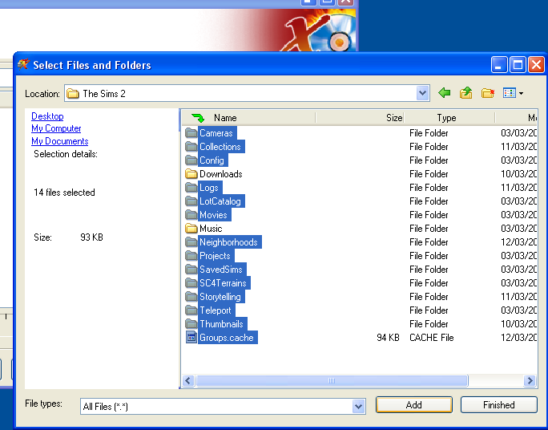Click the Storytelling folder icon
548x430 pixels.
(191, 297)
